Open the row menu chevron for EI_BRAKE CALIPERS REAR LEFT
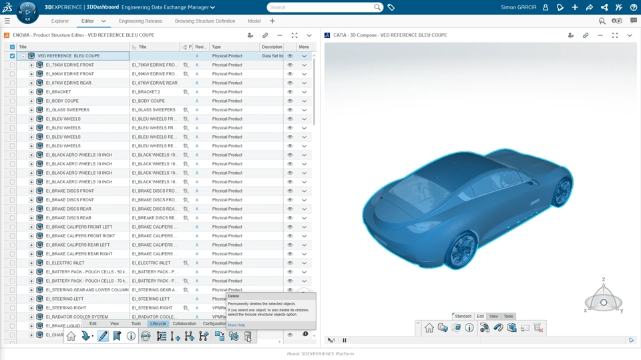Image resolution: width=641 pixels, height=360 pixels. point(304,245)
